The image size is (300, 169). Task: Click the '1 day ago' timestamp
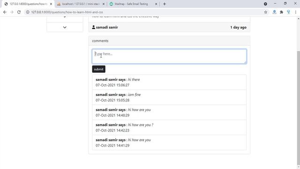point(238,27)
